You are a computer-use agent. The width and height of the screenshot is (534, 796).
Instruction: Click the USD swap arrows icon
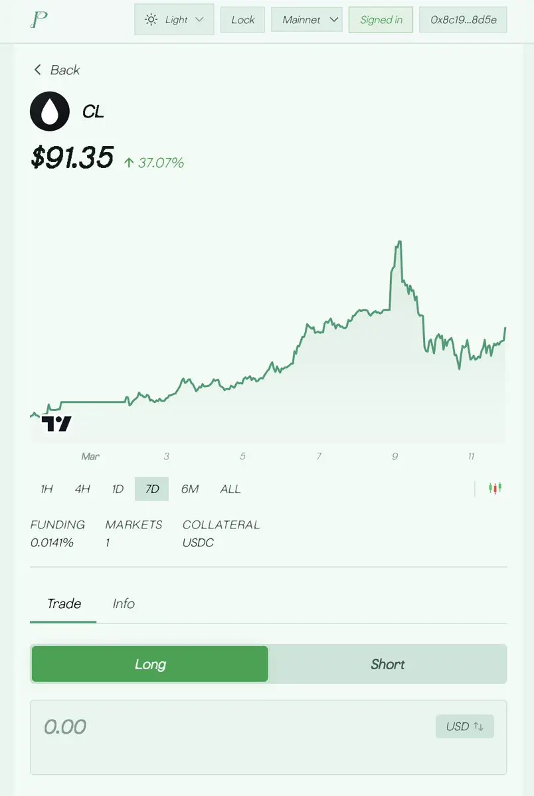(x=478, y=726)
